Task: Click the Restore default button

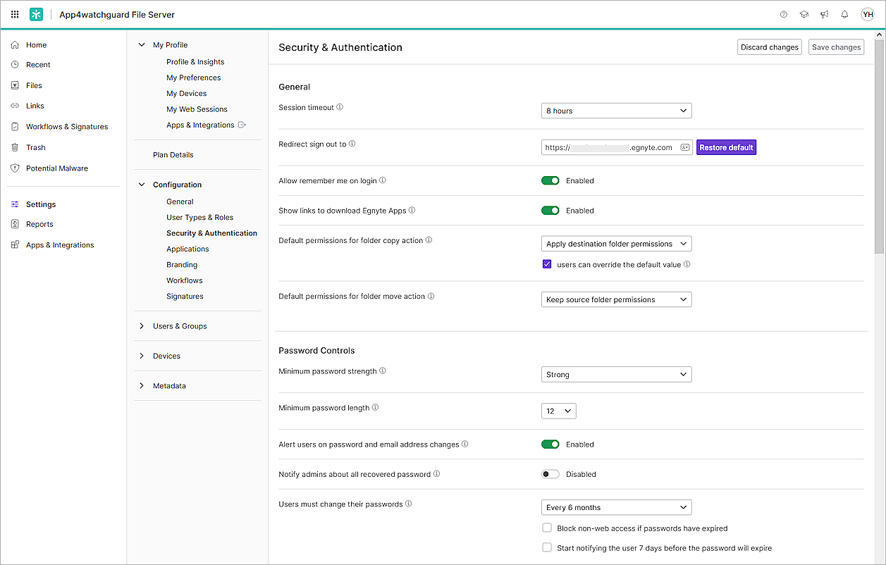Action: click(x=726, y=147)
